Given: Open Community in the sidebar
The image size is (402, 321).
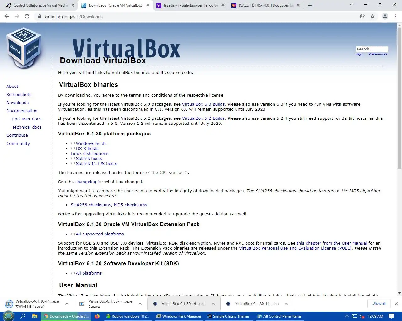Looking at the screenshot, I should pos(18,144).
